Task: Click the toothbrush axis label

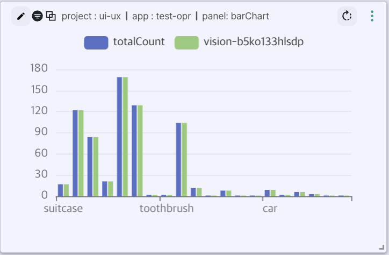Action: pos(167,208)
